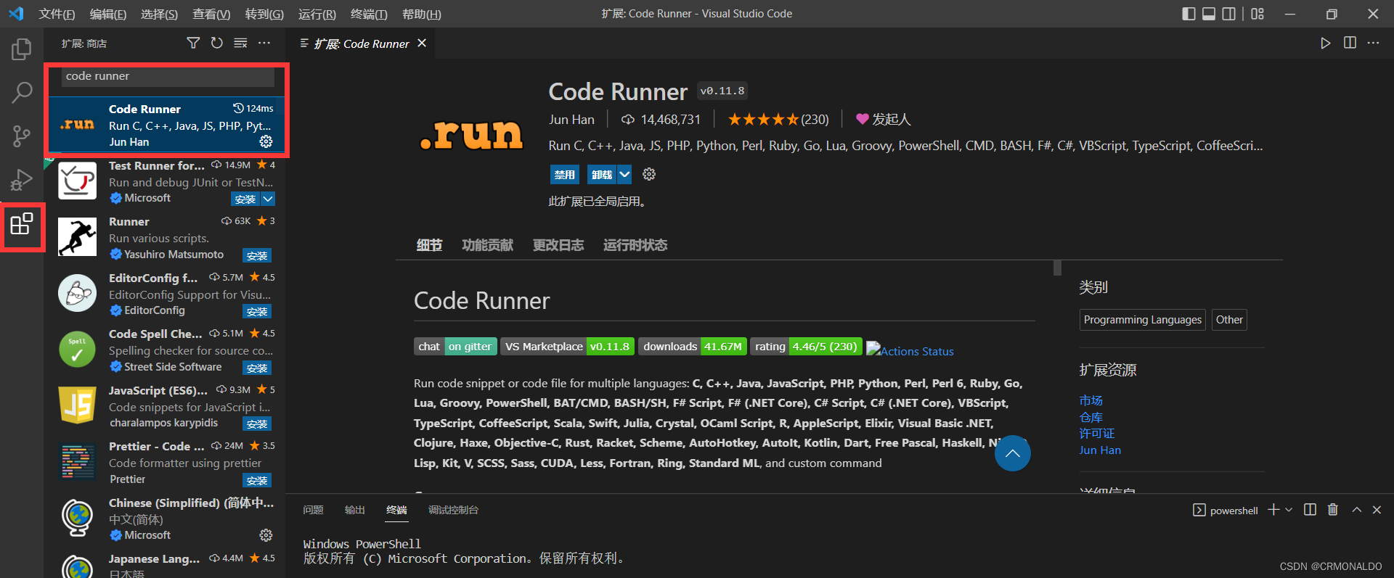Open the Extensions view icon
The width and height of the screenshot is (1394, 578).
[x=22, y=224]
